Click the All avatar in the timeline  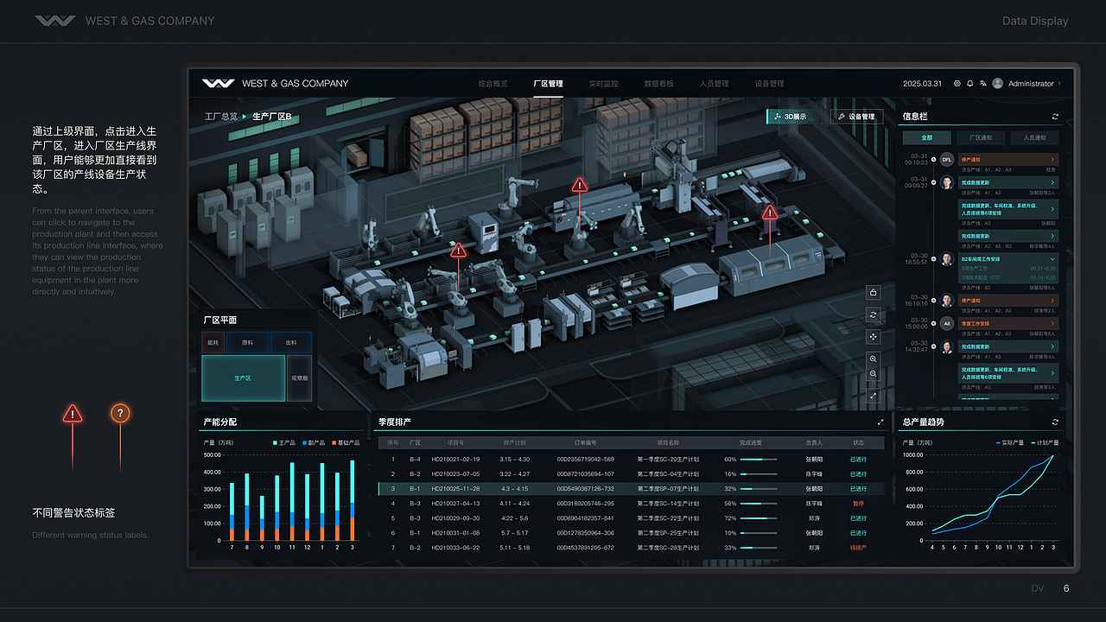pyautogui.click(x=947, y=323)
